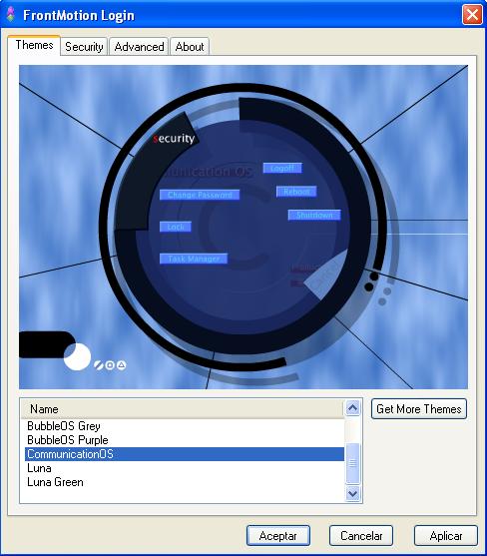Click the scroll up arrow in theme list

click(x=352, y=408)
